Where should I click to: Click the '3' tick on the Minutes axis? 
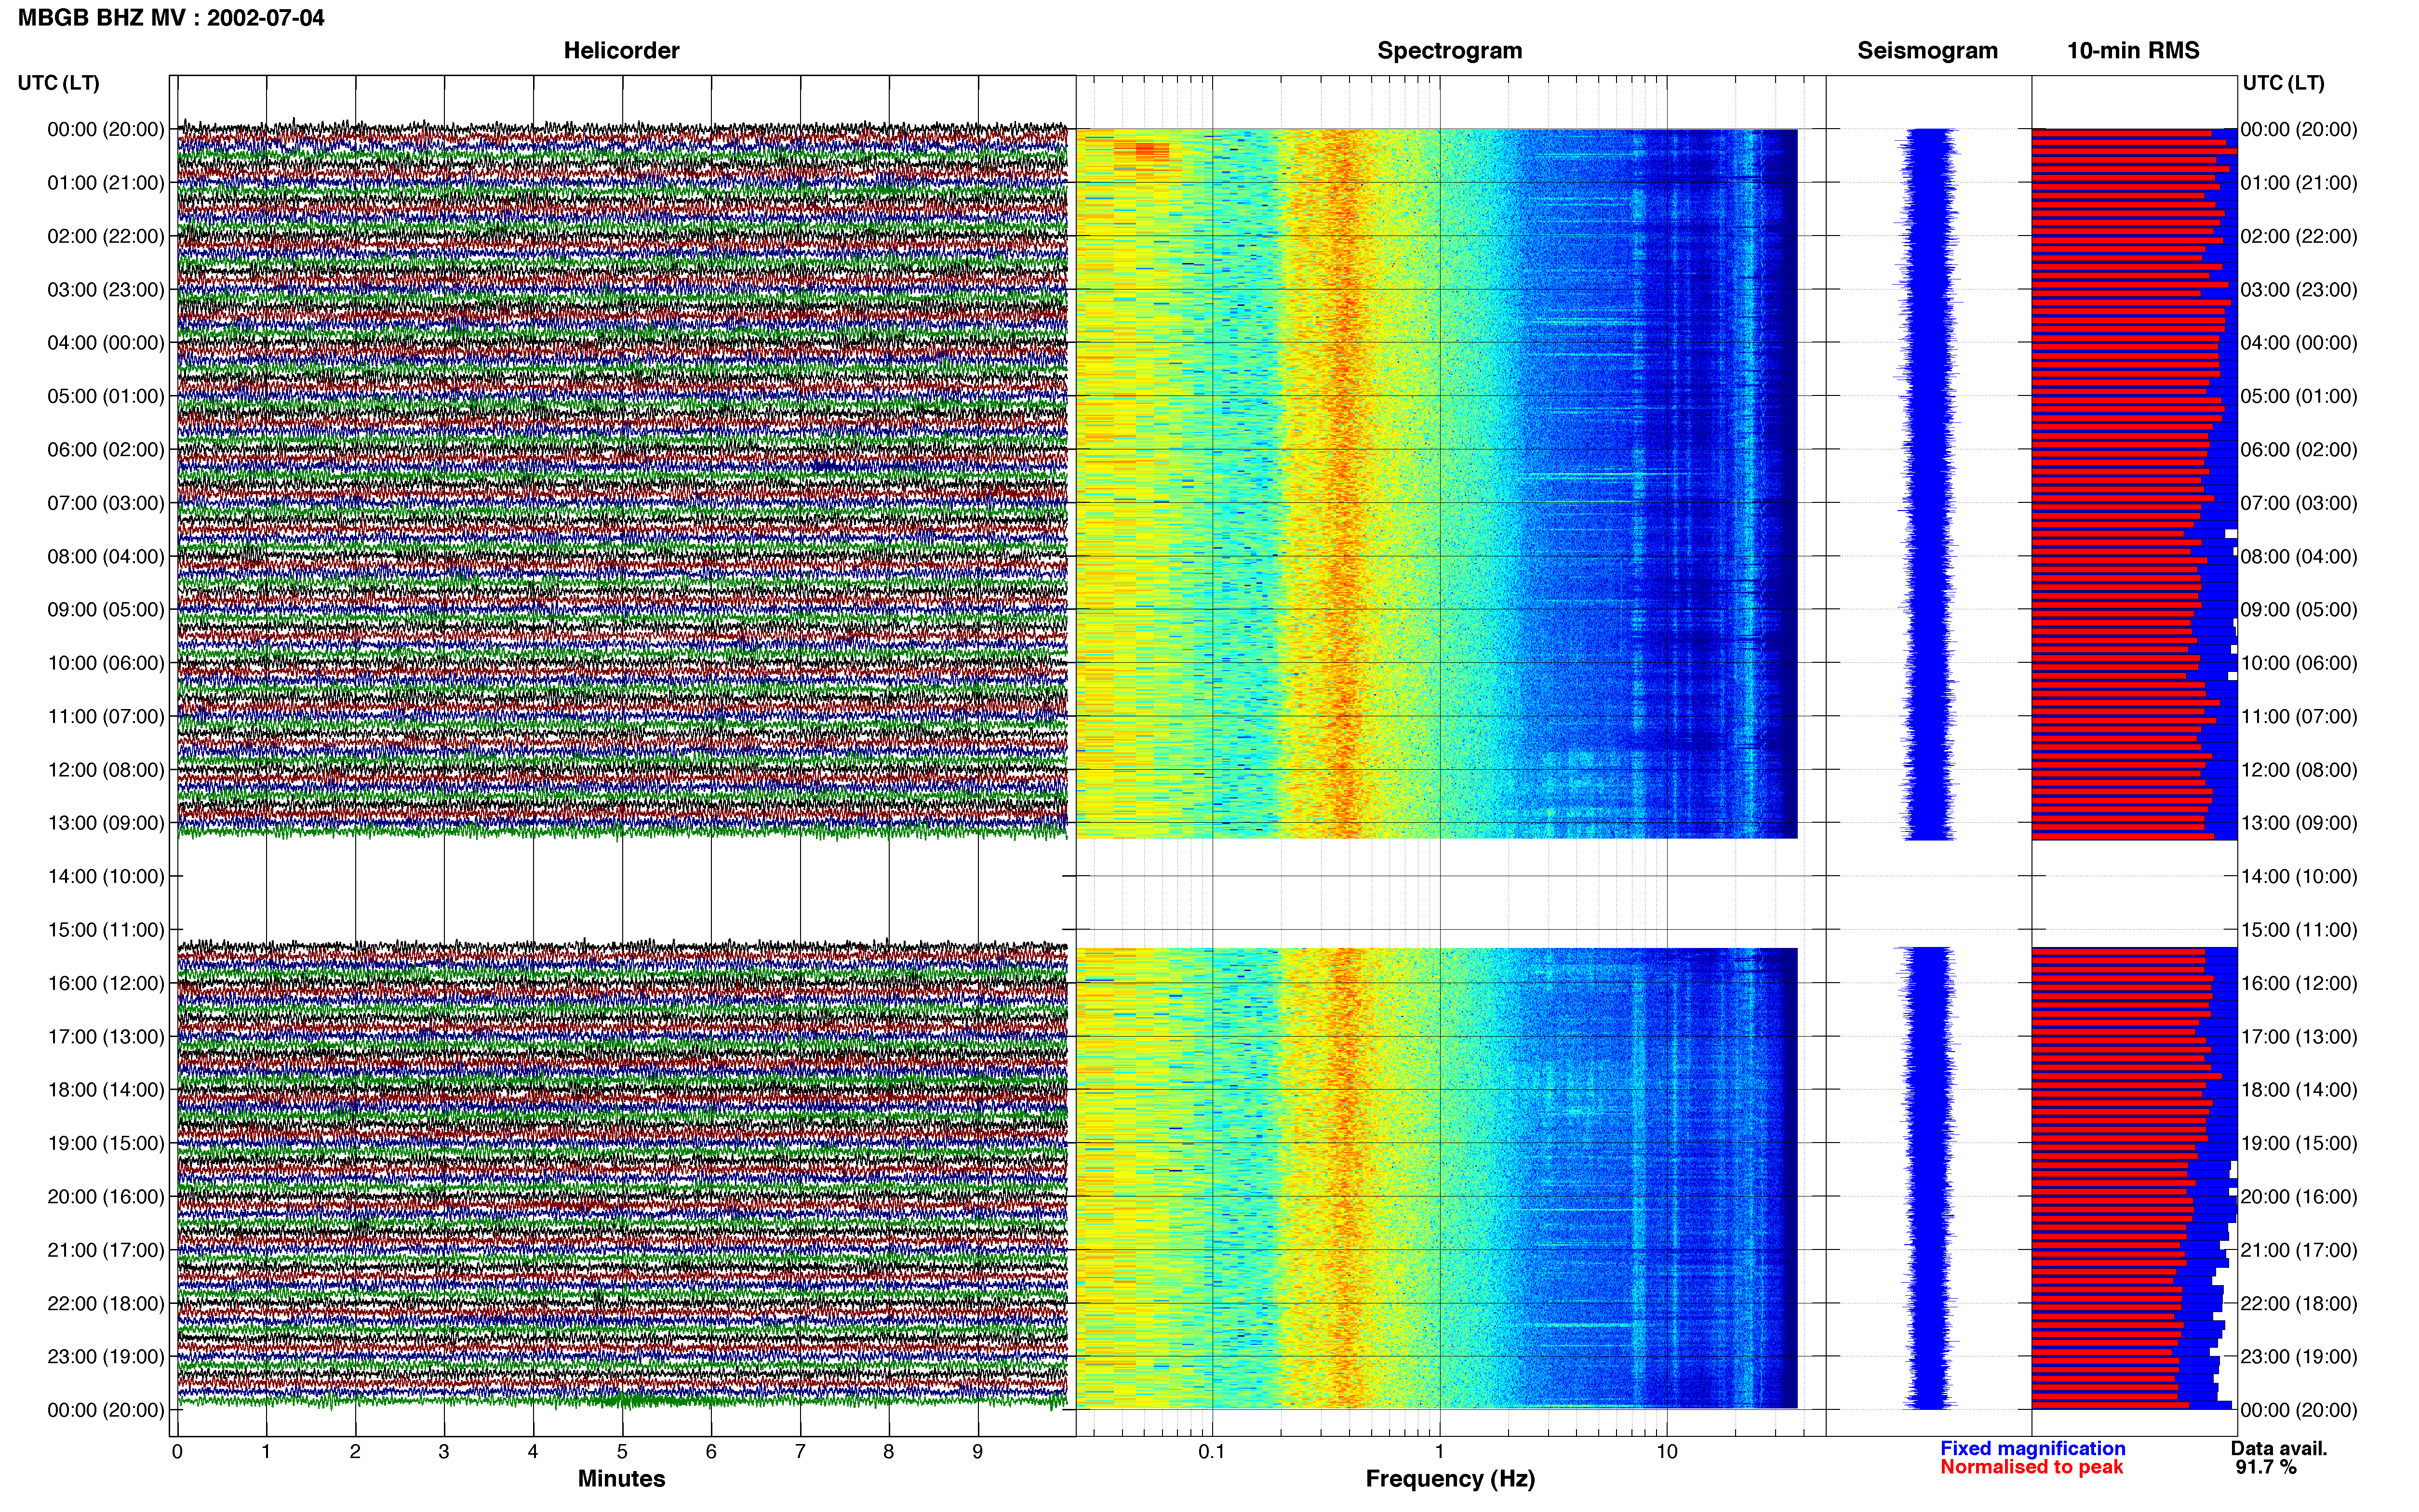coord(444,1452)
